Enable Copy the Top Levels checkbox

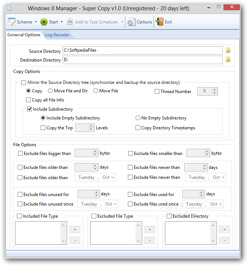pos(43,128)
